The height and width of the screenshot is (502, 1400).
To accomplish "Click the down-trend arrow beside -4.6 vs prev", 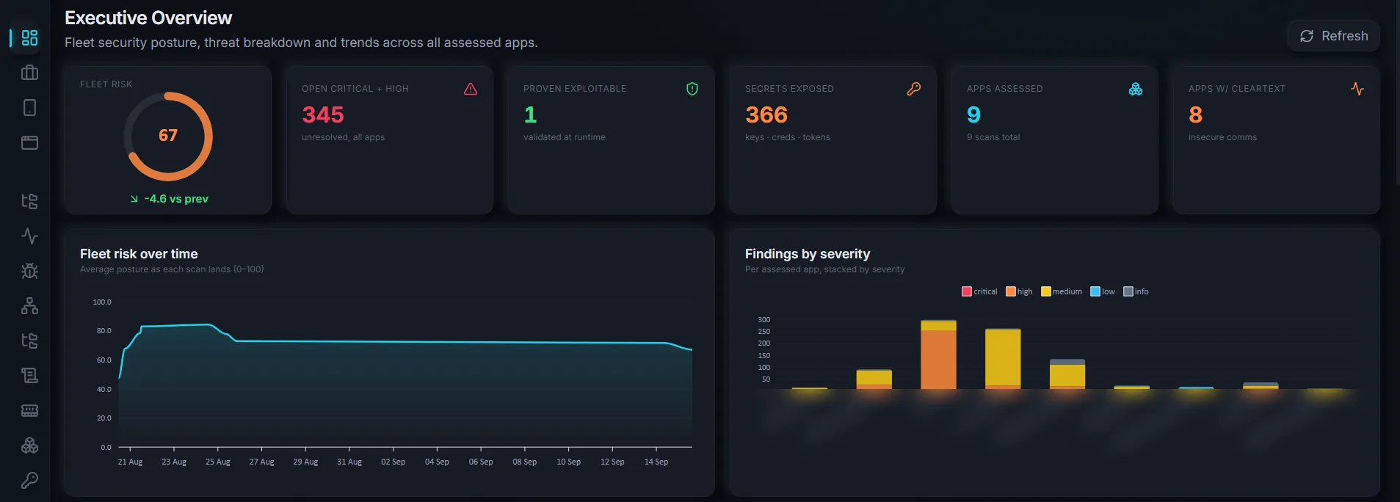I will click(134, 199).
